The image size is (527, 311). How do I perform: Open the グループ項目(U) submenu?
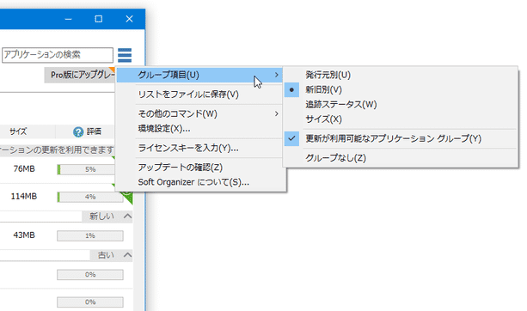(x=199, y=75)
